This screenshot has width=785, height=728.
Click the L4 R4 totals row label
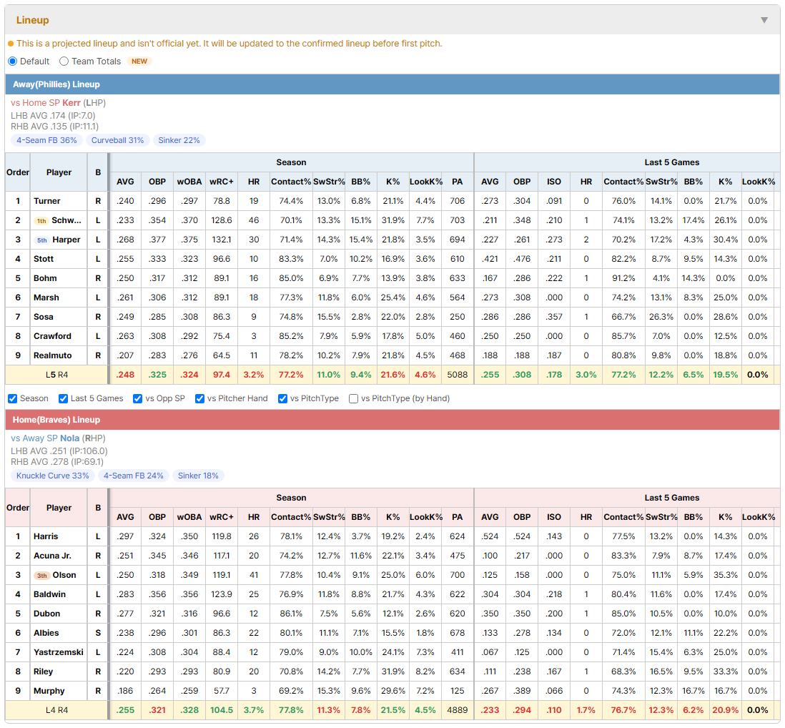point(56,710)
